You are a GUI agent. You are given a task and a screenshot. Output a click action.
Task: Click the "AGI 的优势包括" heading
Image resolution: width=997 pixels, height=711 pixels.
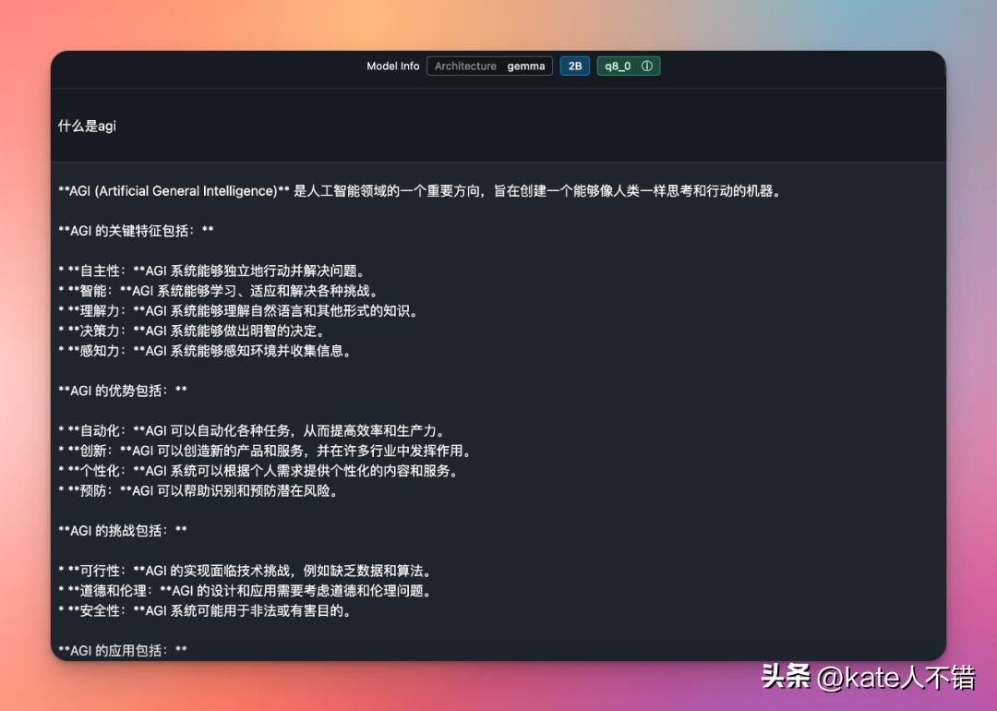[x=123, y=391]
